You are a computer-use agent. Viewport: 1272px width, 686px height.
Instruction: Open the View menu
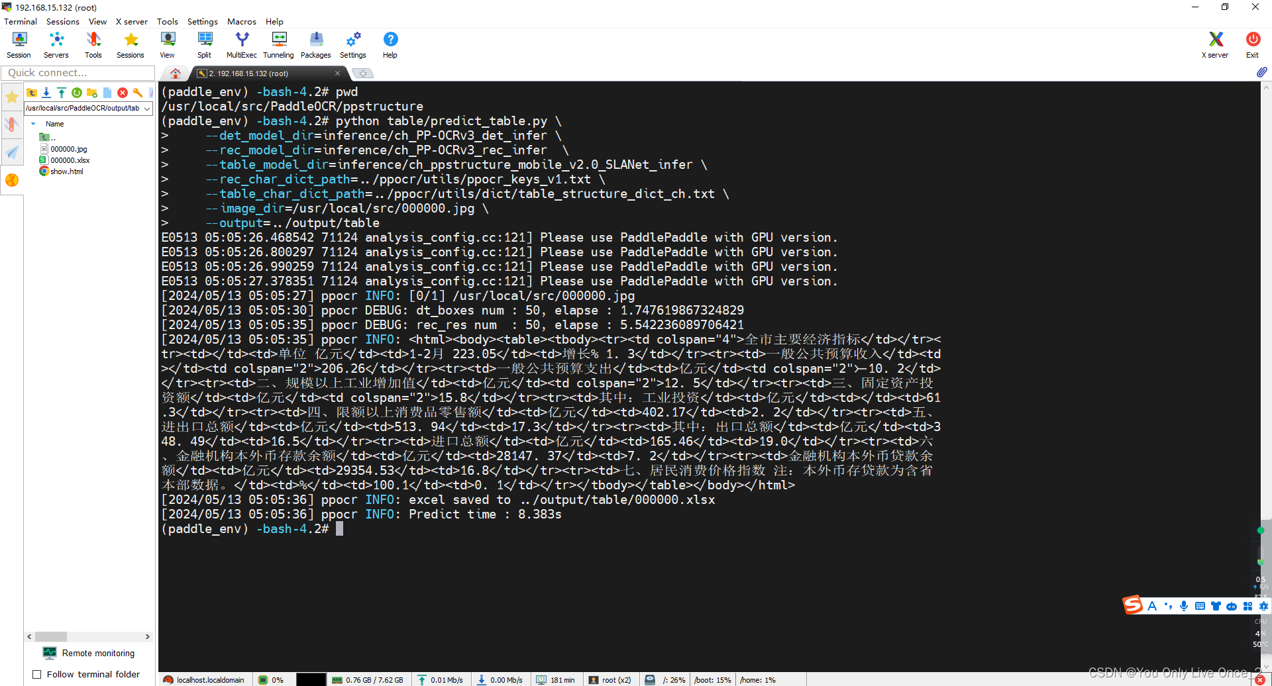click(x=97, y=21)
